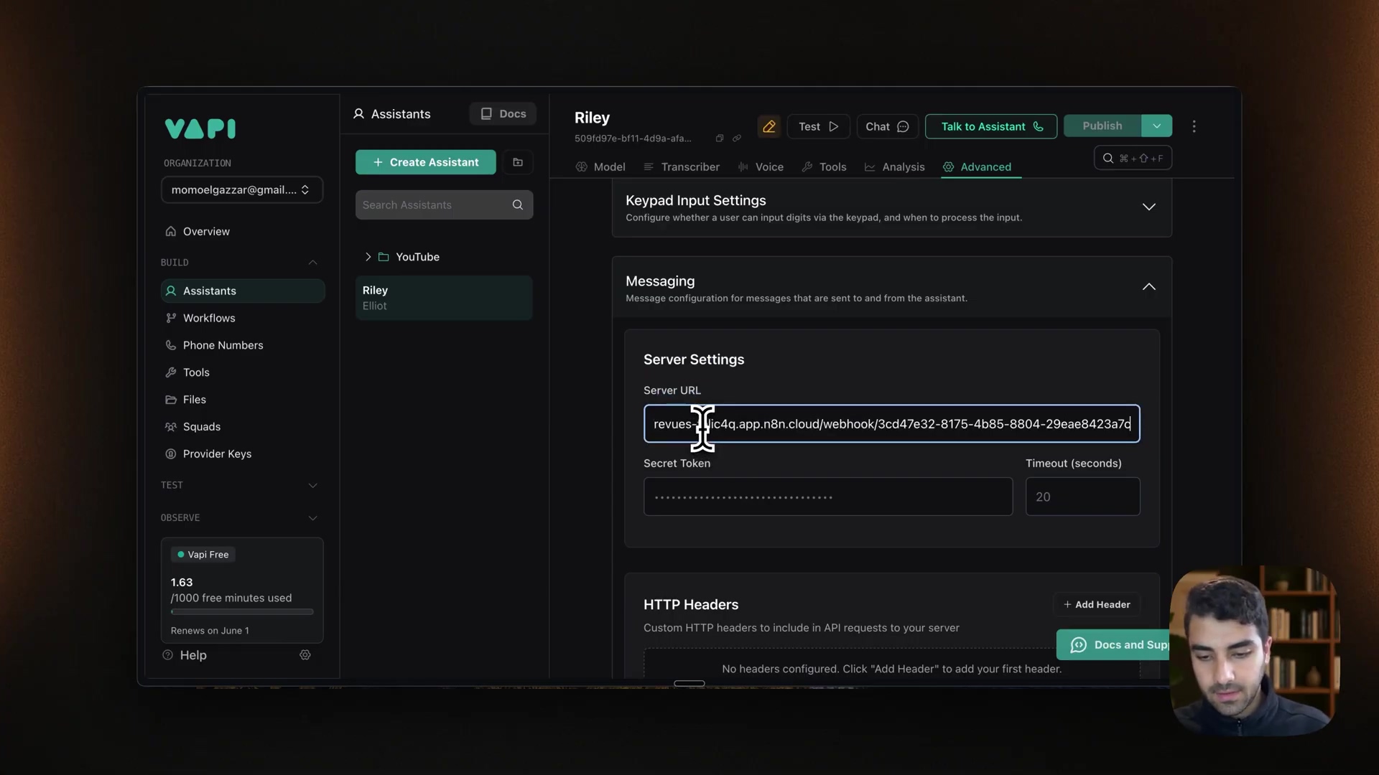Screen dimensions: 1379x775
Task: Click the Add Header button
Action: click(1096, 605)
